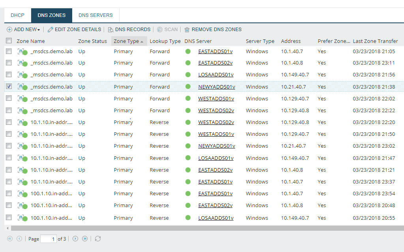Screen dimensions: 404x252
Task: Go to the last page using double-arrow icon
Action: (x=84, y=239)
